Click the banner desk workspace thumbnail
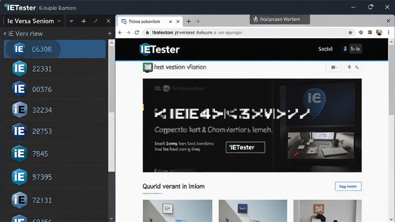 321,145
